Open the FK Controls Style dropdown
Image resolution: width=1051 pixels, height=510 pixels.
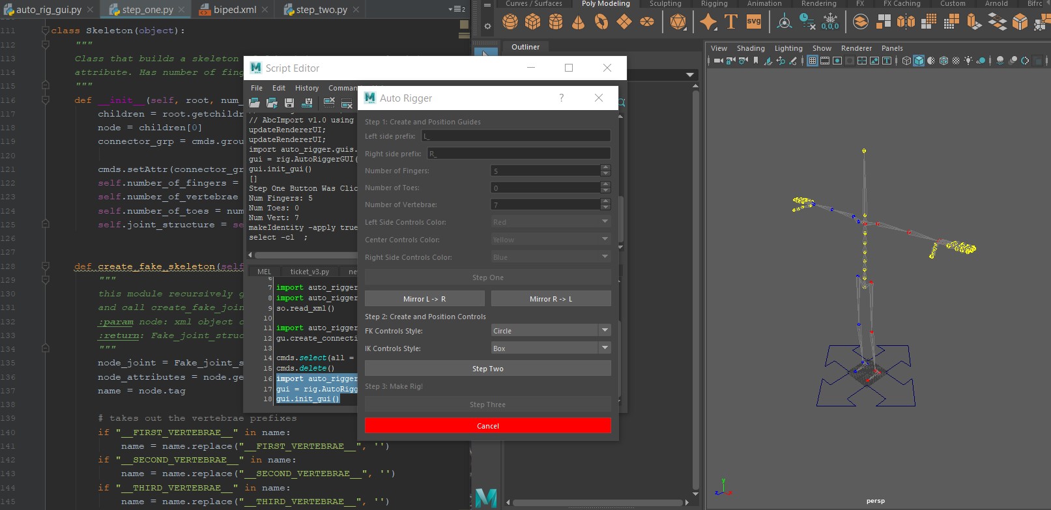(551, 331)
